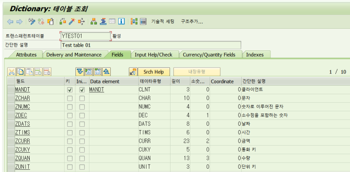Click the Paste icon in fields toolbar

(29, 72)
